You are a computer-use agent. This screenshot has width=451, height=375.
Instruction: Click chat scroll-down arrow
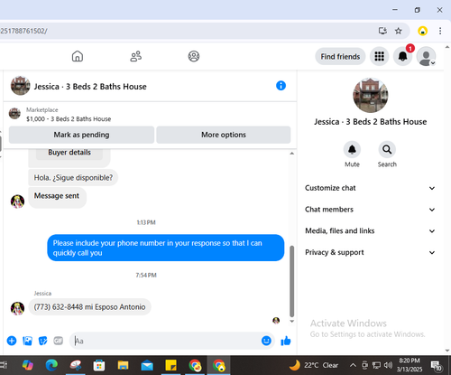291,322
